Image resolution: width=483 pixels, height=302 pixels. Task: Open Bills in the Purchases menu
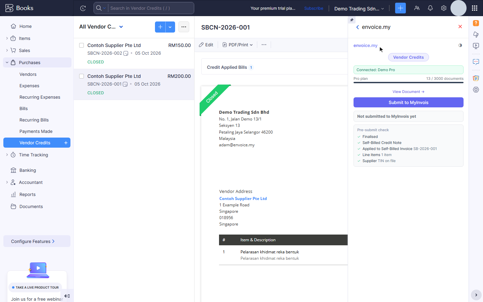click(x=23, y=108)
